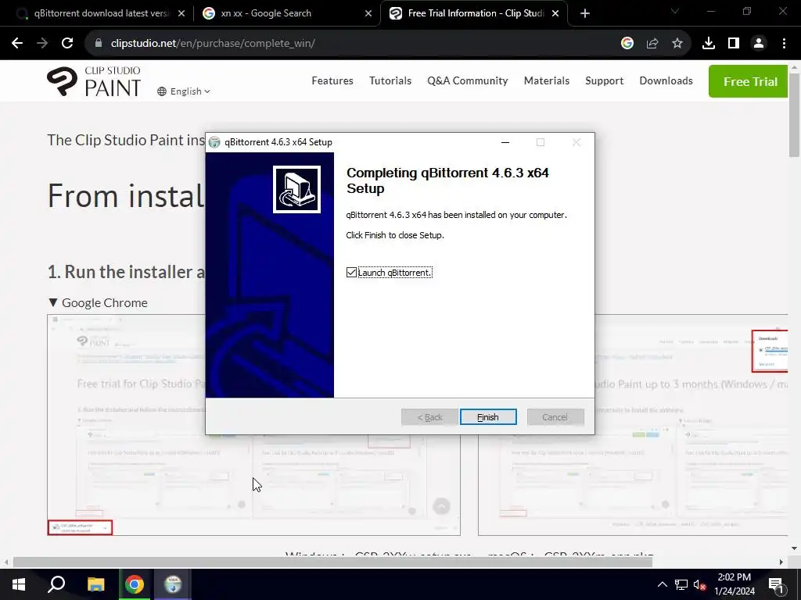Image resolution: width=801 pixels, height=600 pixels.
Task: Close the qBittorrent download tab
Action: (181, 14)
